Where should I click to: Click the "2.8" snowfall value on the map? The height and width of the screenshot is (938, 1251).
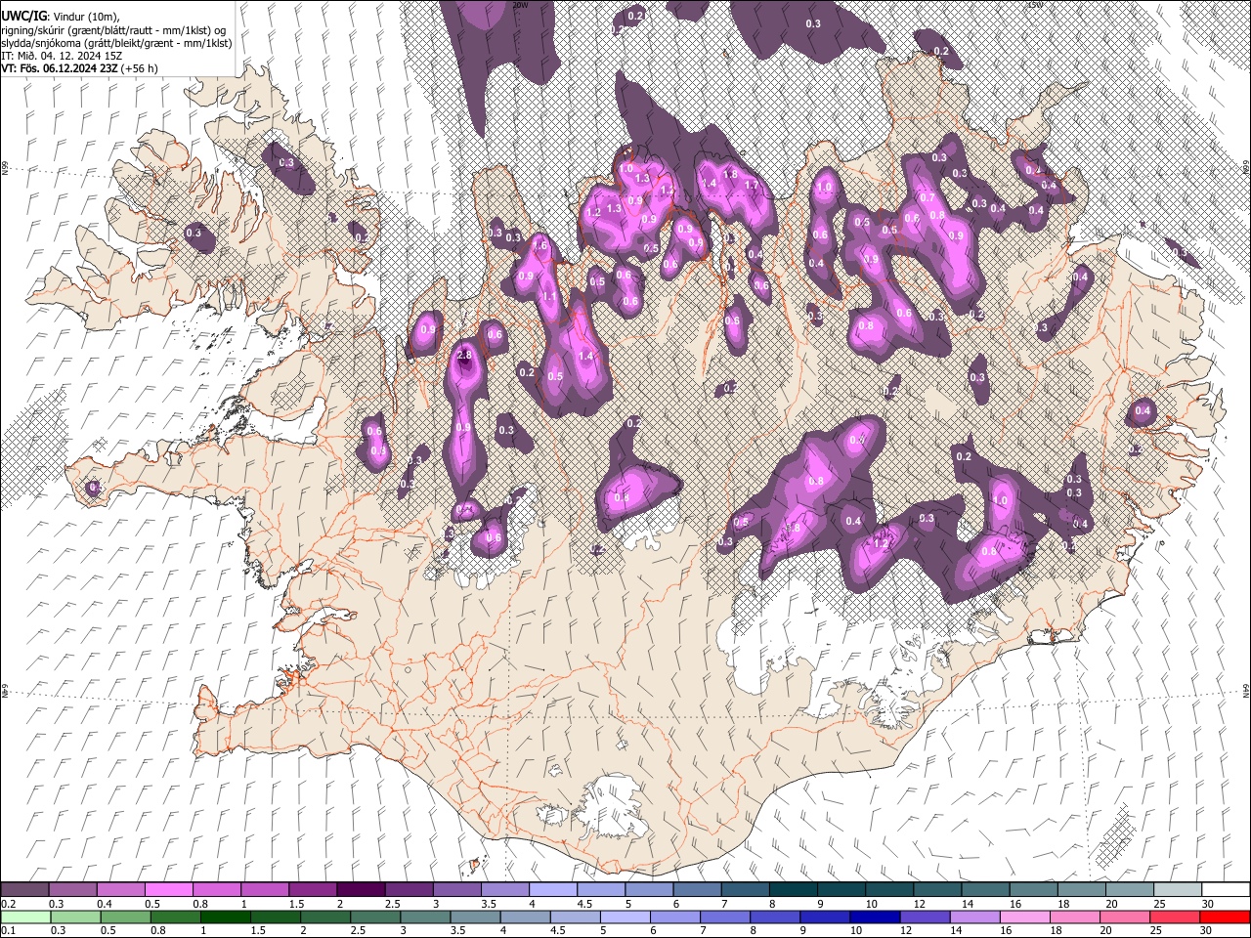464,355
